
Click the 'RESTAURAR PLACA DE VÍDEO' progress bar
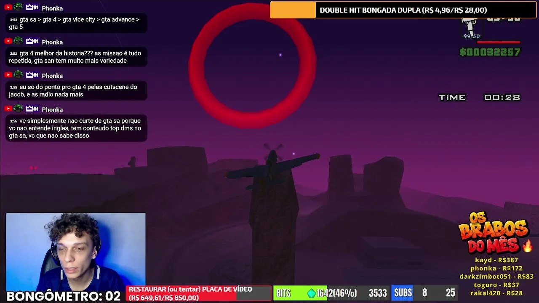(199, 293)
